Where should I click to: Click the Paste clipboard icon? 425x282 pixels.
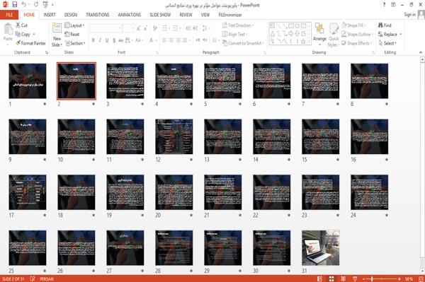pyautogui.click(x=8, y=29)
